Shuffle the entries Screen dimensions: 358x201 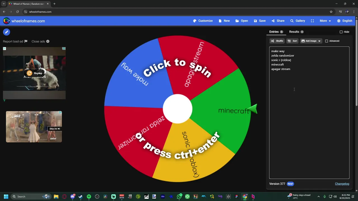click(x=277, y=41)
